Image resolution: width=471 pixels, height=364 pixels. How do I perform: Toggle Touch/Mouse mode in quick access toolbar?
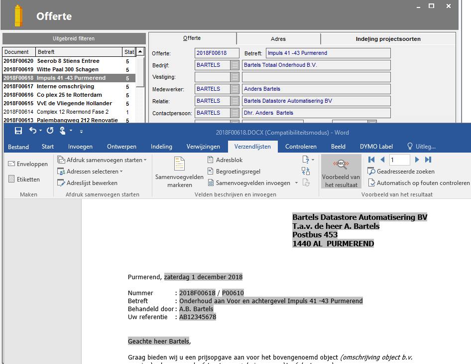click(x=62, y=131)
